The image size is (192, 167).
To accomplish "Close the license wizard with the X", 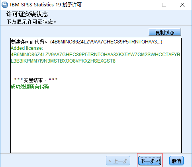I will coord(182,5).
